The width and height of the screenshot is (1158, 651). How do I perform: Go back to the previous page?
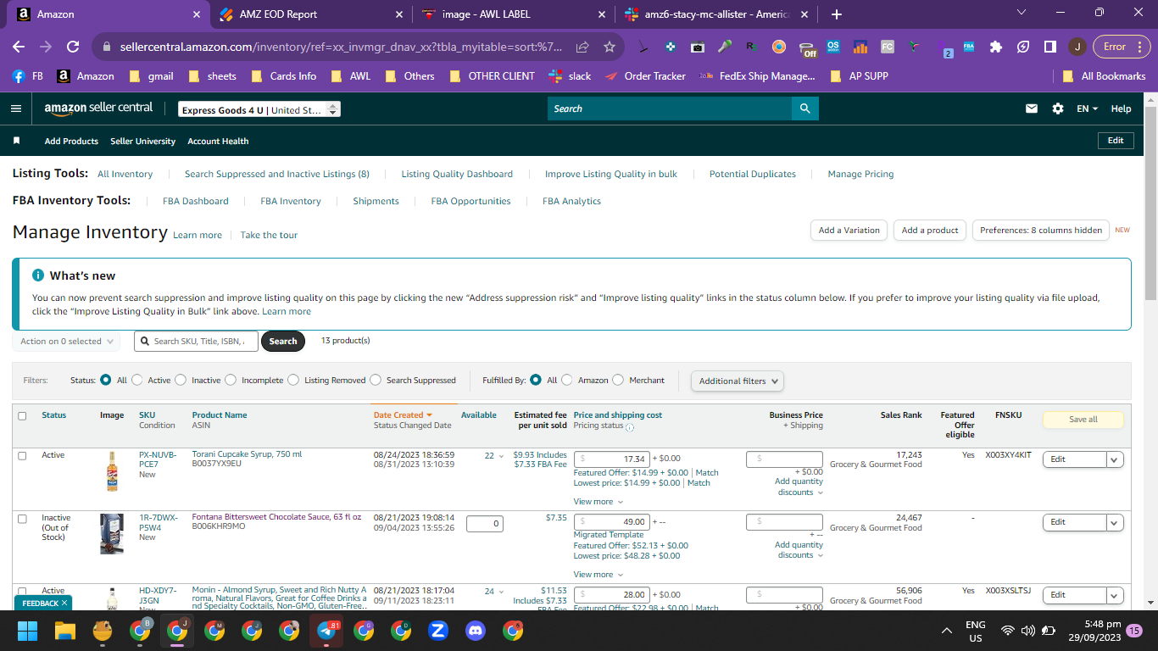(19, 47)
